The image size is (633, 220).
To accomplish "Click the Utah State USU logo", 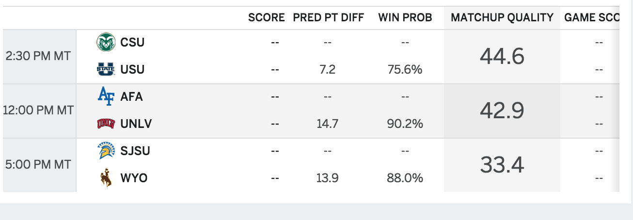I will [106, 69].
